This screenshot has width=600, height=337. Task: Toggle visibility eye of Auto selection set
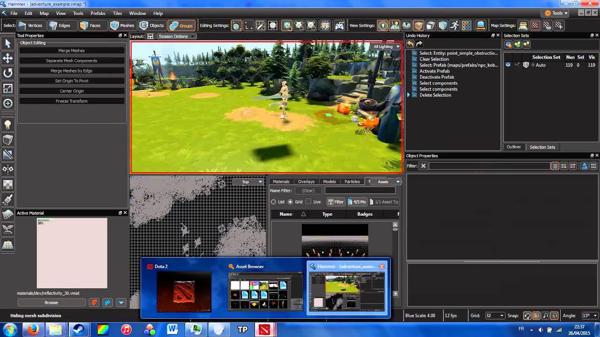[x=508, y=65]
